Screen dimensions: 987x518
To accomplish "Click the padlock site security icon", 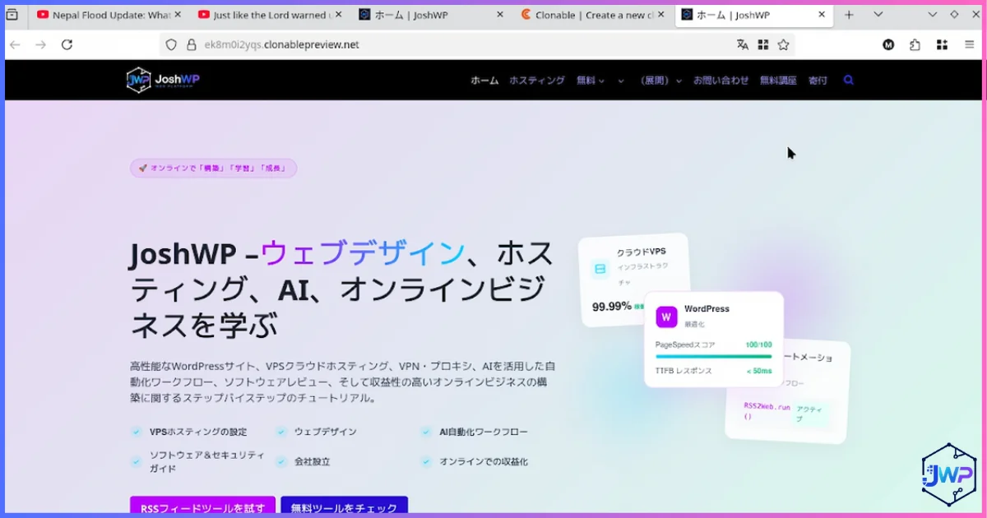I will coord(191,44).
